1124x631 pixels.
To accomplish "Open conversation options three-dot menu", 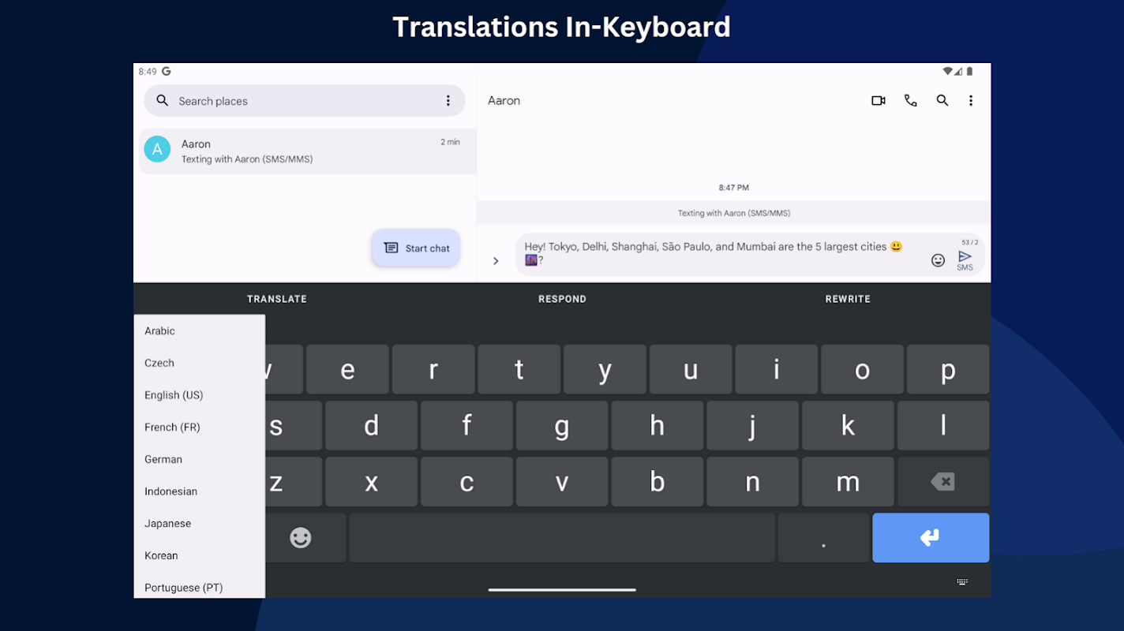I will pyautogui.click(x=971, y=101).
